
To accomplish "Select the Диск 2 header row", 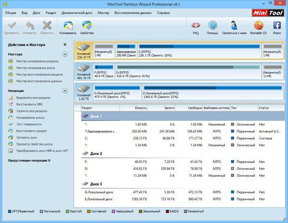I will (x=183, y=153).
